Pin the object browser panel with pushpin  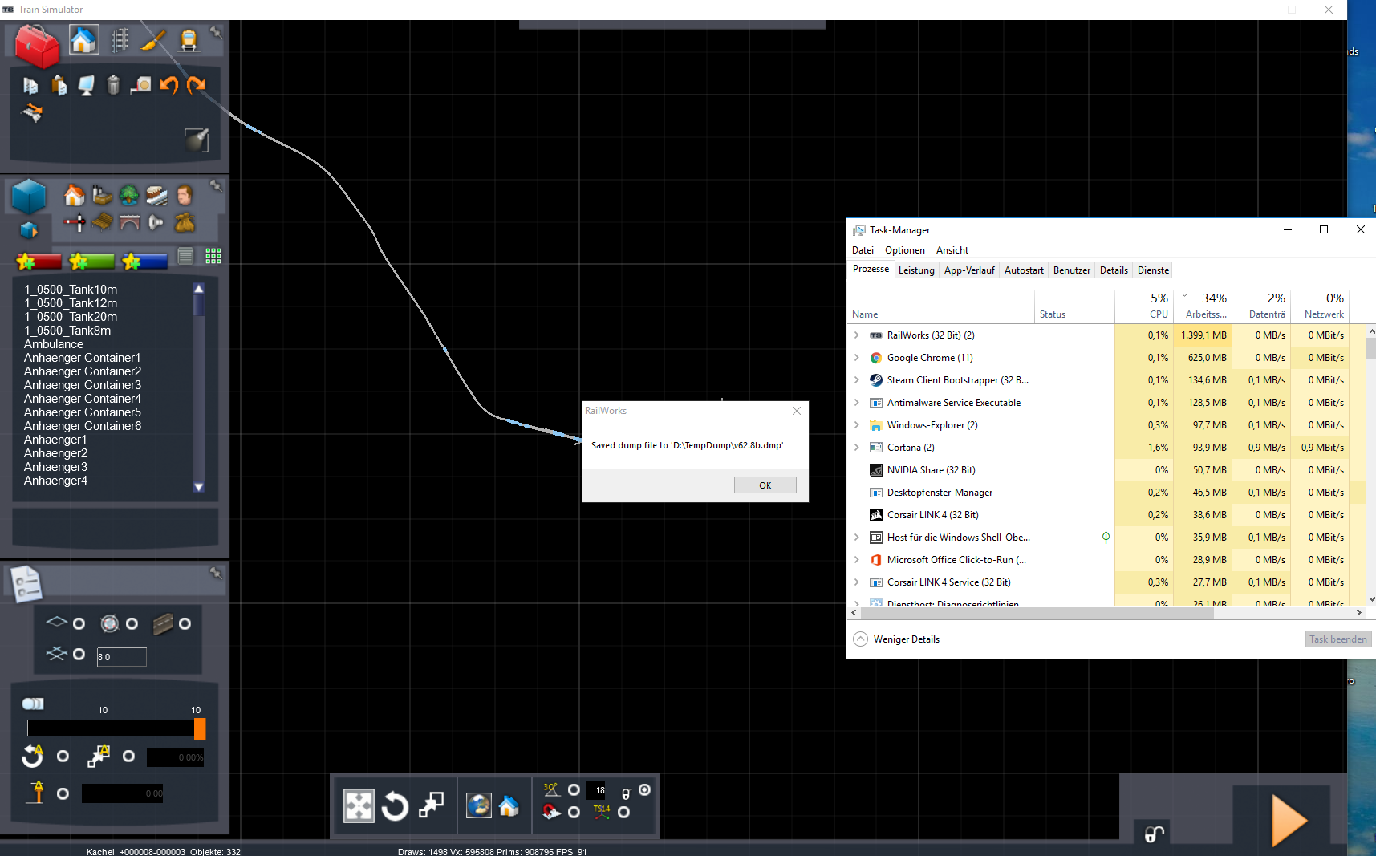[217, 186]
